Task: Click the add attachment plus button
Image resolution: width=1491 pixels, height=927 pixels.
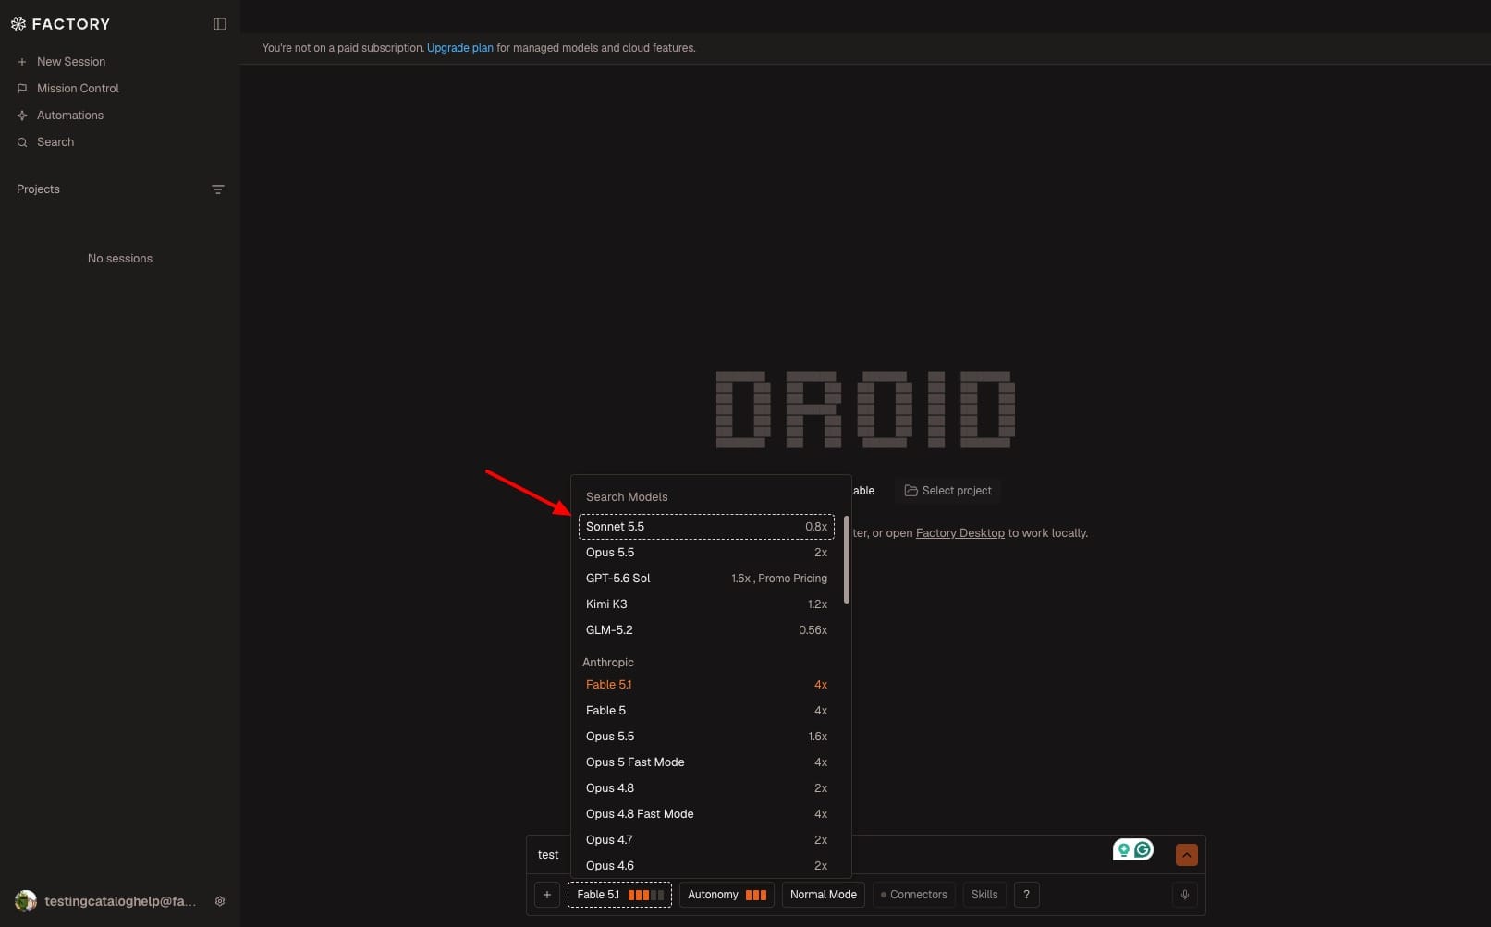Action: tap(547, 895)
